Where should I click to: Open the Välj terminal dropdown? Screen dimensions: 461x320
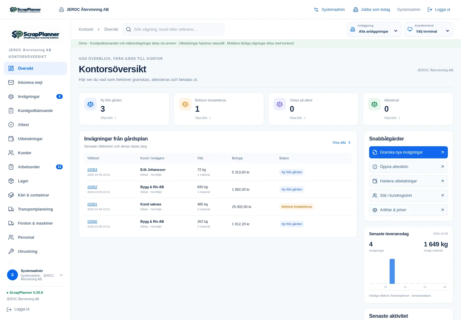429,29
